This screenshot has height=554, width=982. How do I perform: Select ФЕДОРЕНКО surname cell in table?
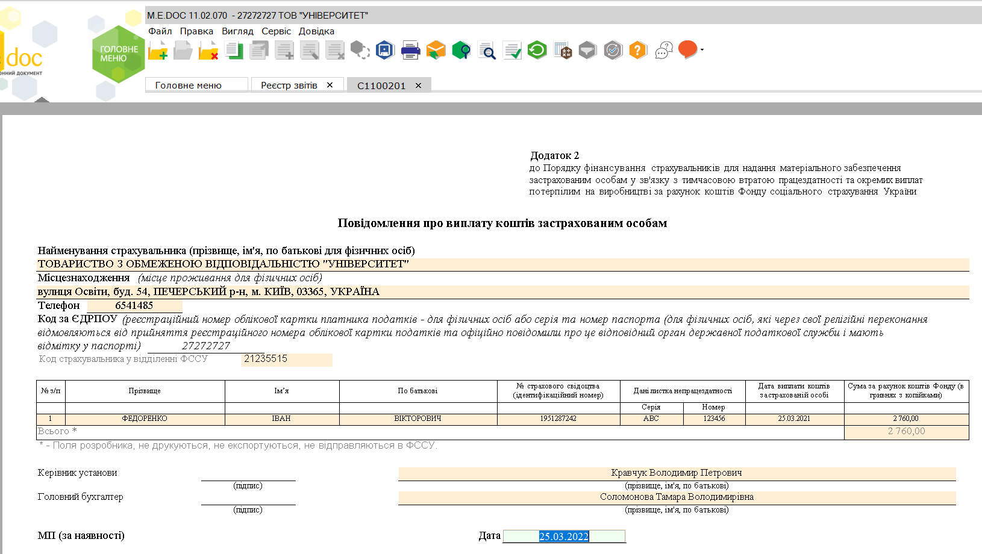point(145,419)
